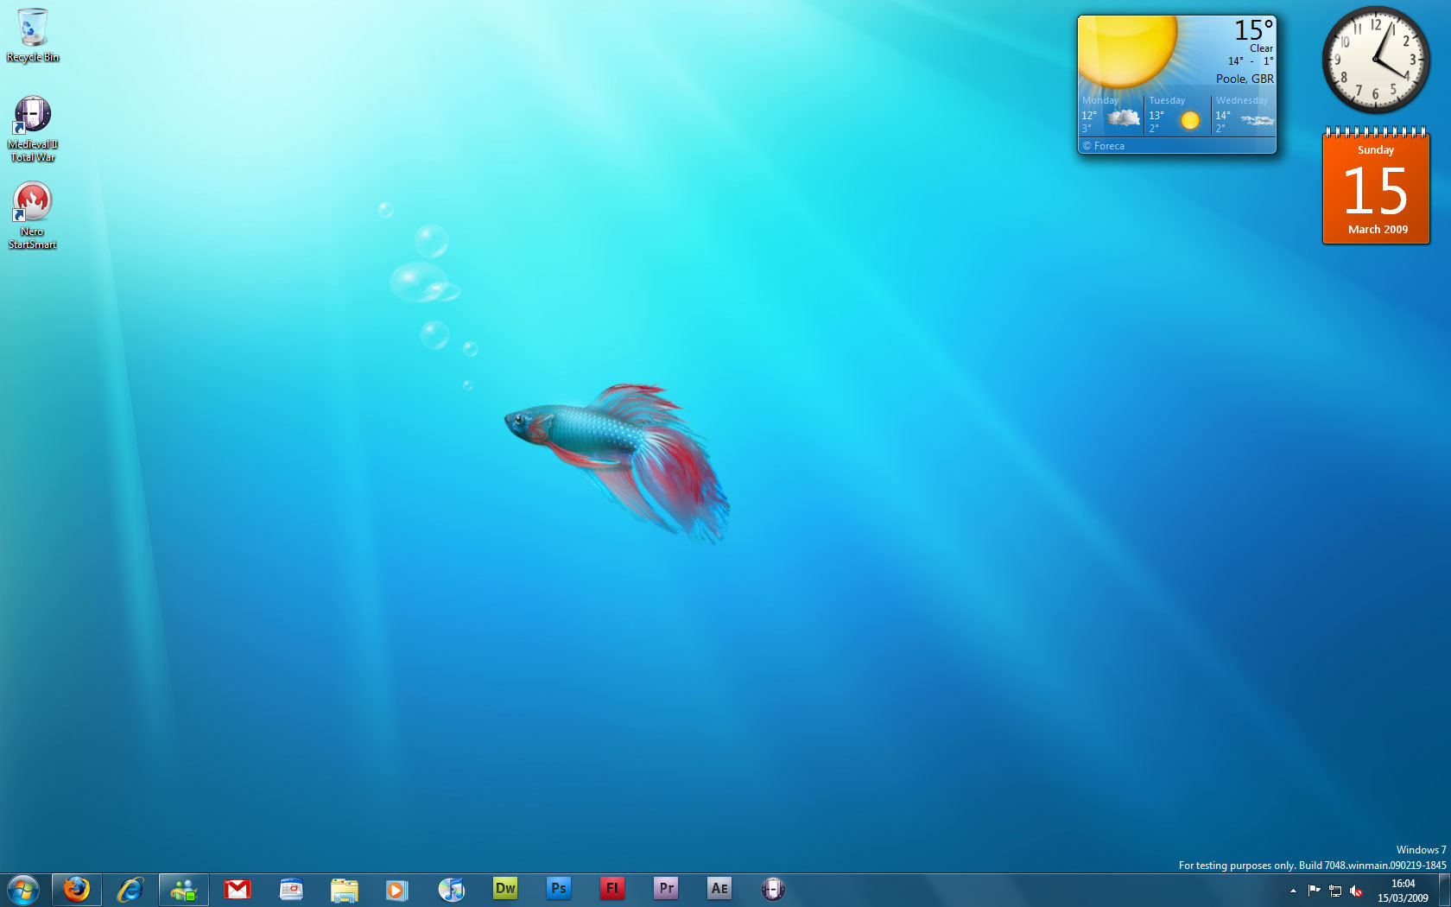Launch Dreamweaver from the taskbar
The image size is (1451, 907).
pyautogui.click(x=505, y=888)
